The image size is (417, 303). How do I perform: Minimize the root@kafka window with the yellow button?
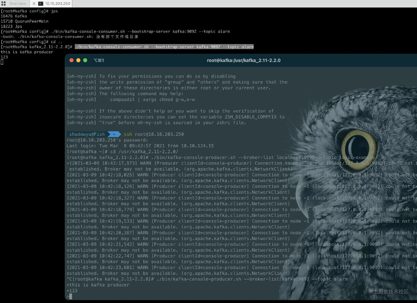click(78, 60)
